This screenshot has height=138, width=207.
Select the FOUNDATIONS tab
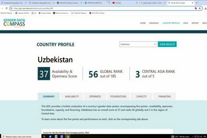coord(118,96)
